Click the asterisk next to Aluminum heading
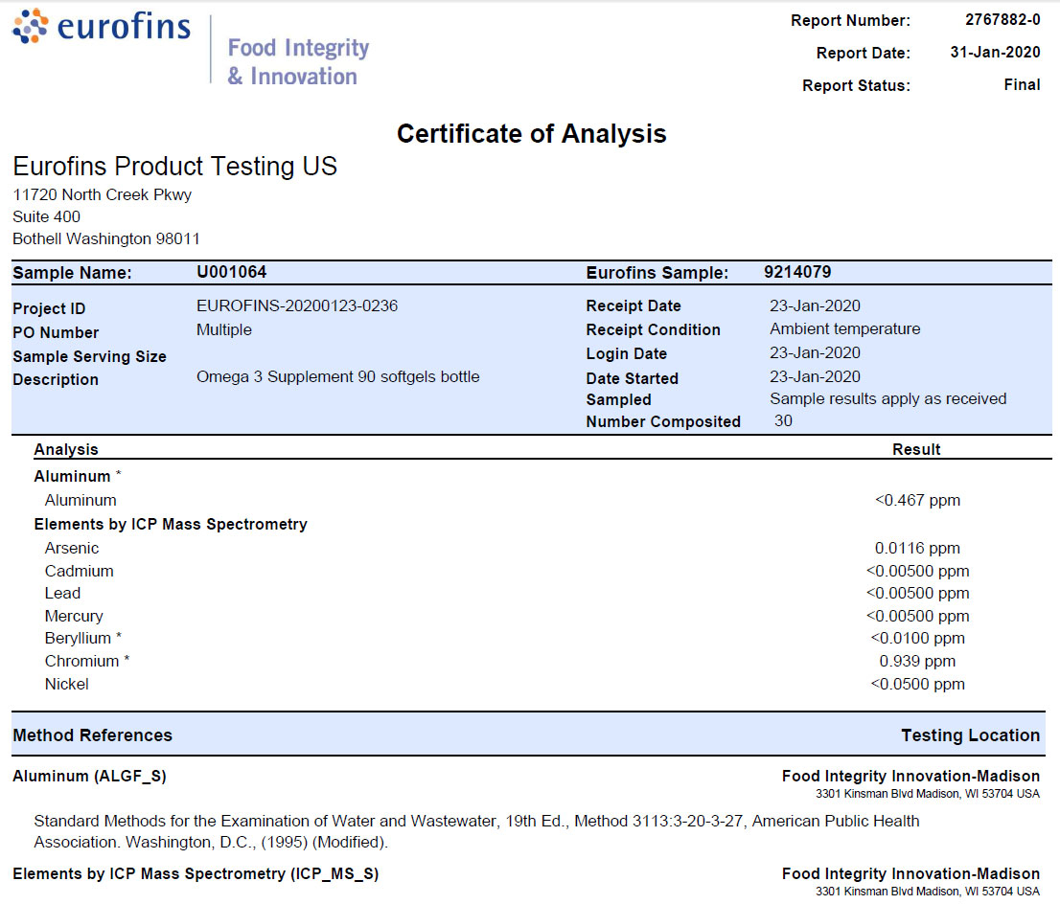1060x904 pixels. pos(120,471)
